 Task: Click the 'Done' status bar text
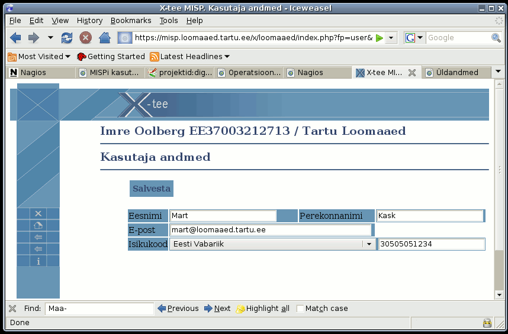point(20,323)
